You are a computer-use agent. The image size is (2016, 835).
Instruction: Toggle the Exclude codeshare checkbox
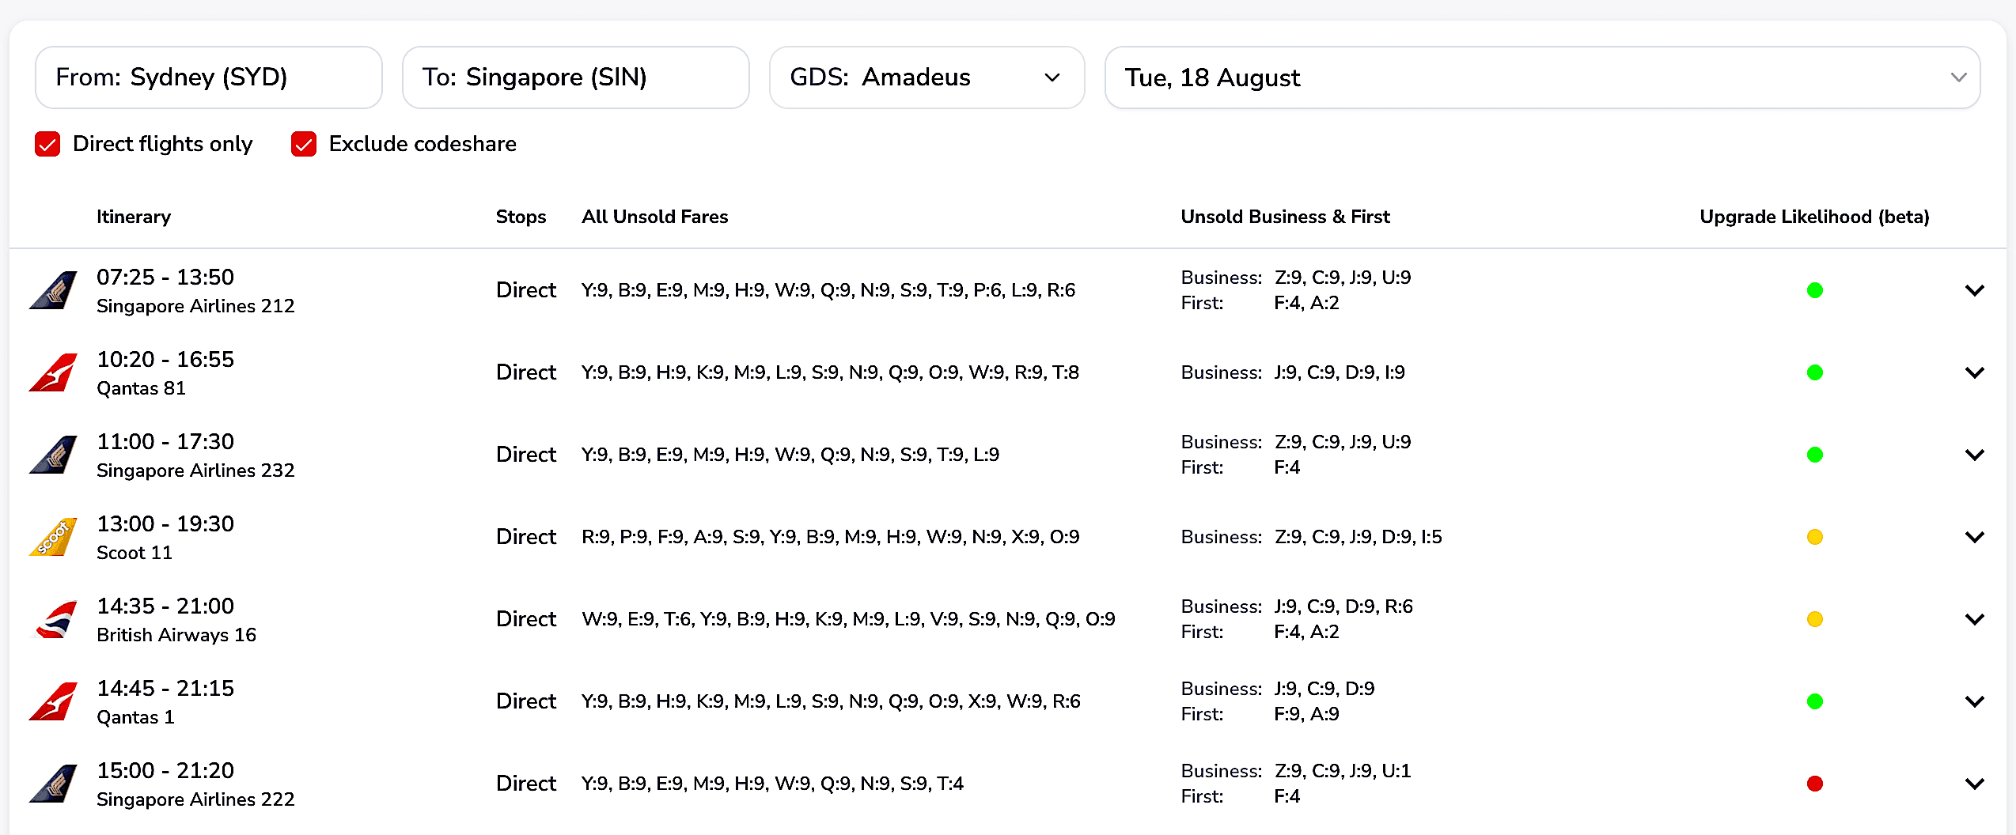[x=304, y=144]
